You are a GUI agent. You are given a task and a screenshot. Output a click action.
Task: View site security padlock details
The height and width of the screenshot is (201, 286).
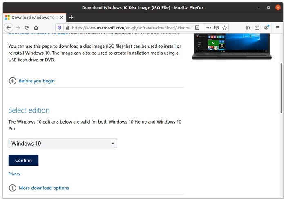click(x=68, y=28)
